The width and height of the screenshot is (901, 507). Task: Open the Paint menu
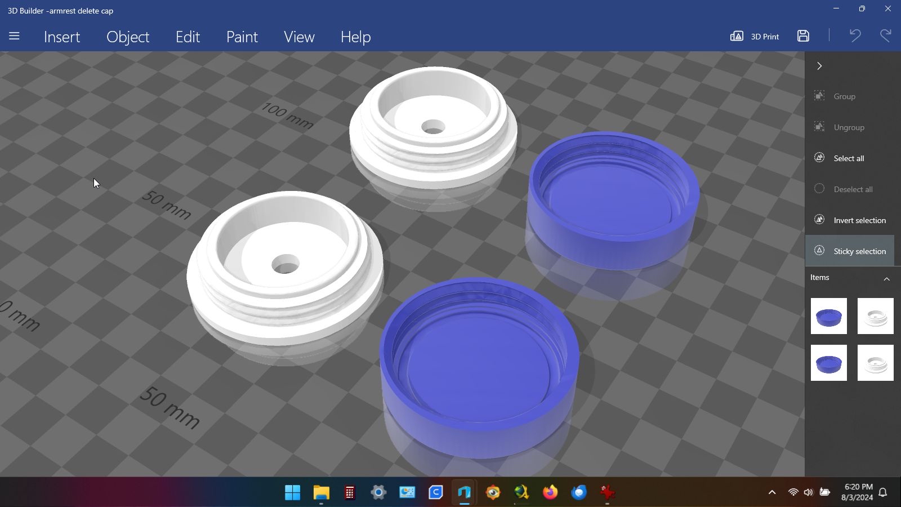(242, 37)
